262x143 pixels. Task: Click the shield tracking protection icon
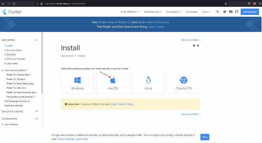[x=37, y=4]
